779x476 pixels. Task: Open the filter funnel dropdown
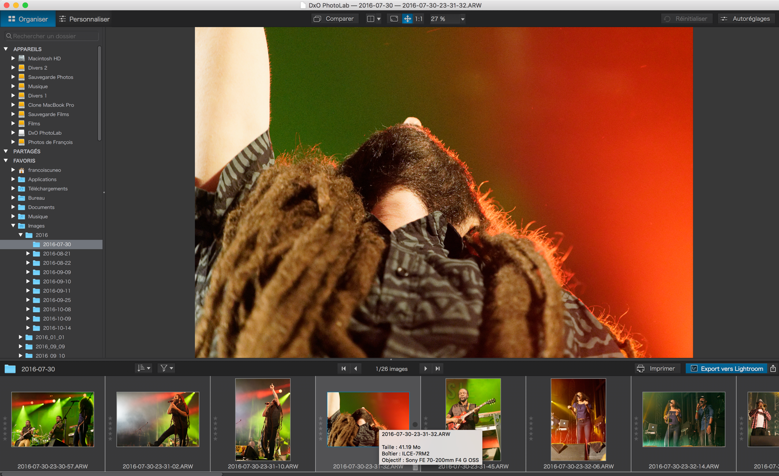pyautogui.click(x=166, y=368)
